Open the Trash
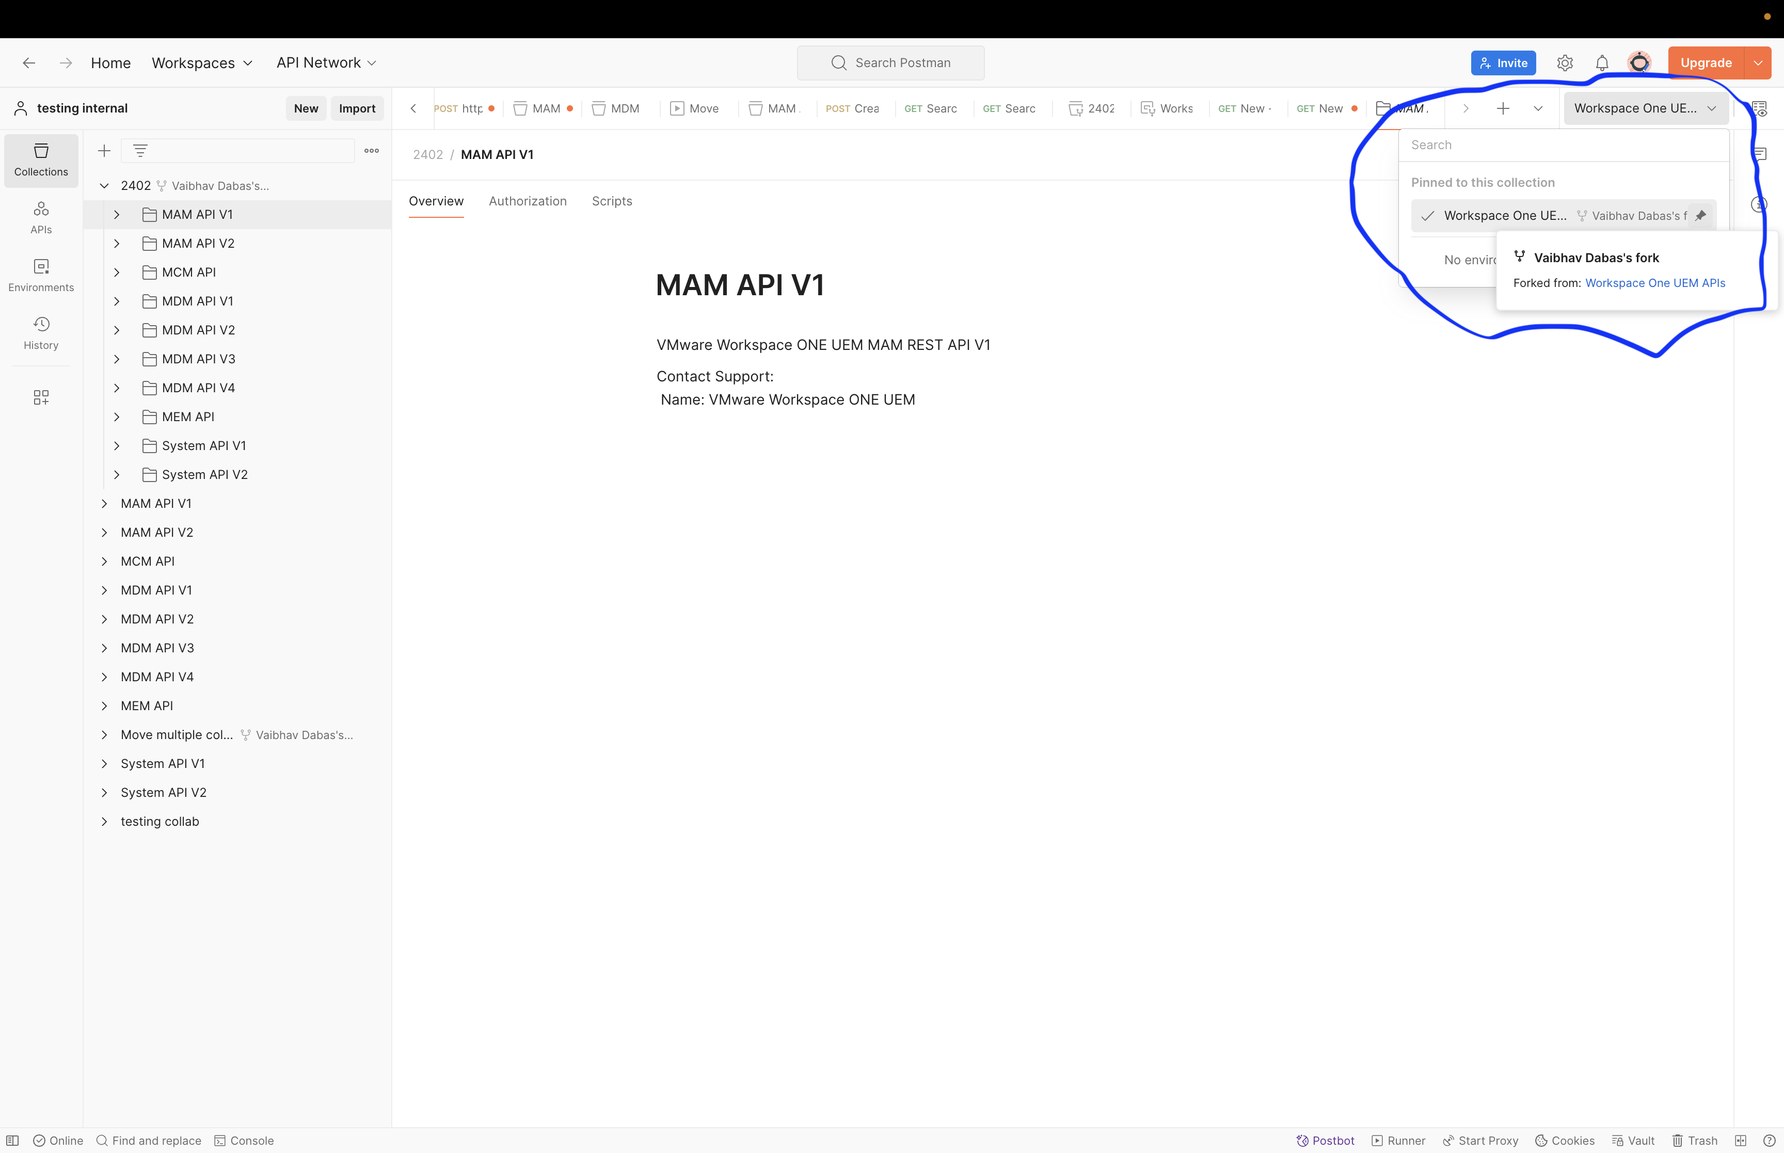This screenshot has width=1784, height=1153. click(x=1694, y=1140)
